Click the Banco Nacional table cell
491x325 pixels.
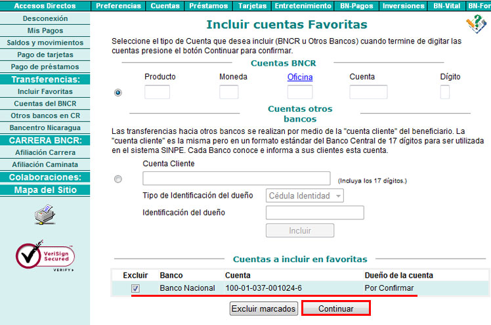(187, 288)
